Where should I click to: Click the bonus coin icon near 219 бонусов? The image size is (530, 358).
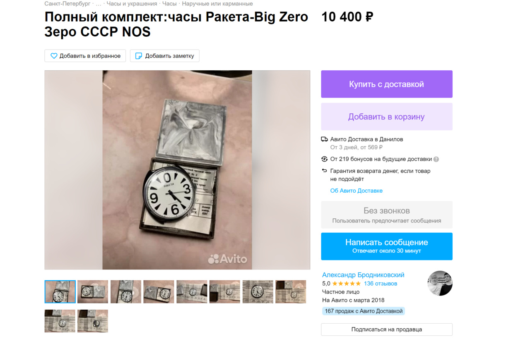(x=325, y=159)
